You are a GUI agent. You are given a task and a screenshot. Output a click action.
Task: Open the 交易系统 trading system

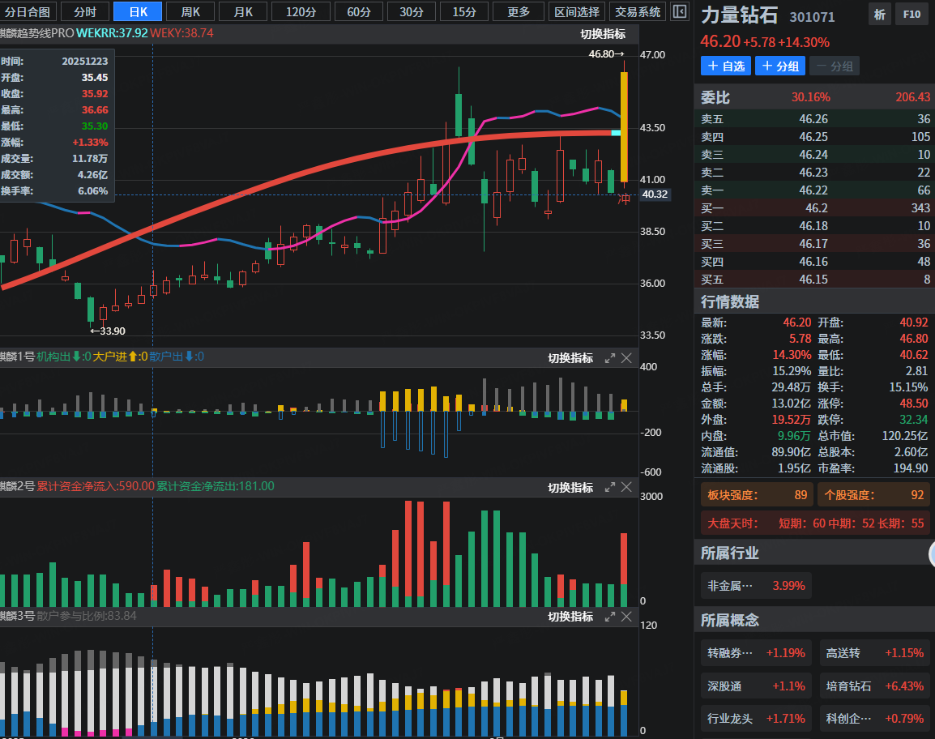(638, 11)
